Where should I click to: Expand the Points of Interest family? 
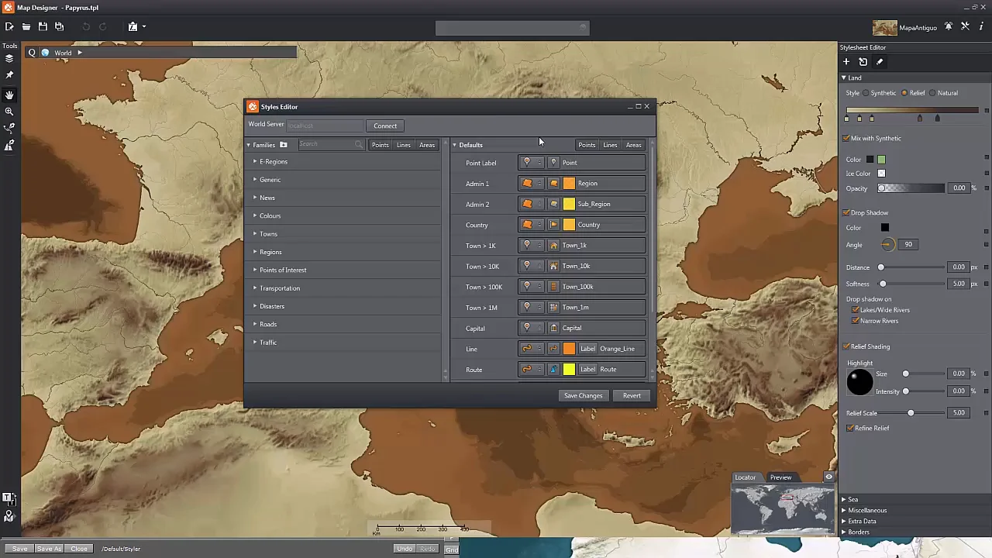(255, 270)
